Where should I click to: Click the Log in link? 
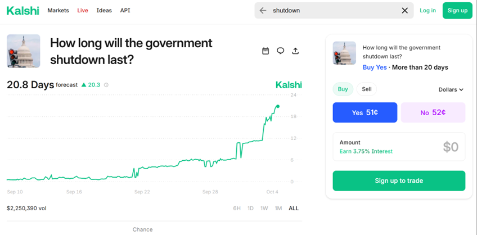pos(427,10)
